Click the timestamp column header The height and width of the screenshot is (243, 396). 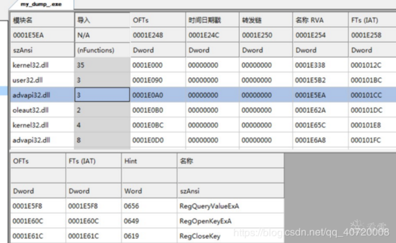click(212, 20)
